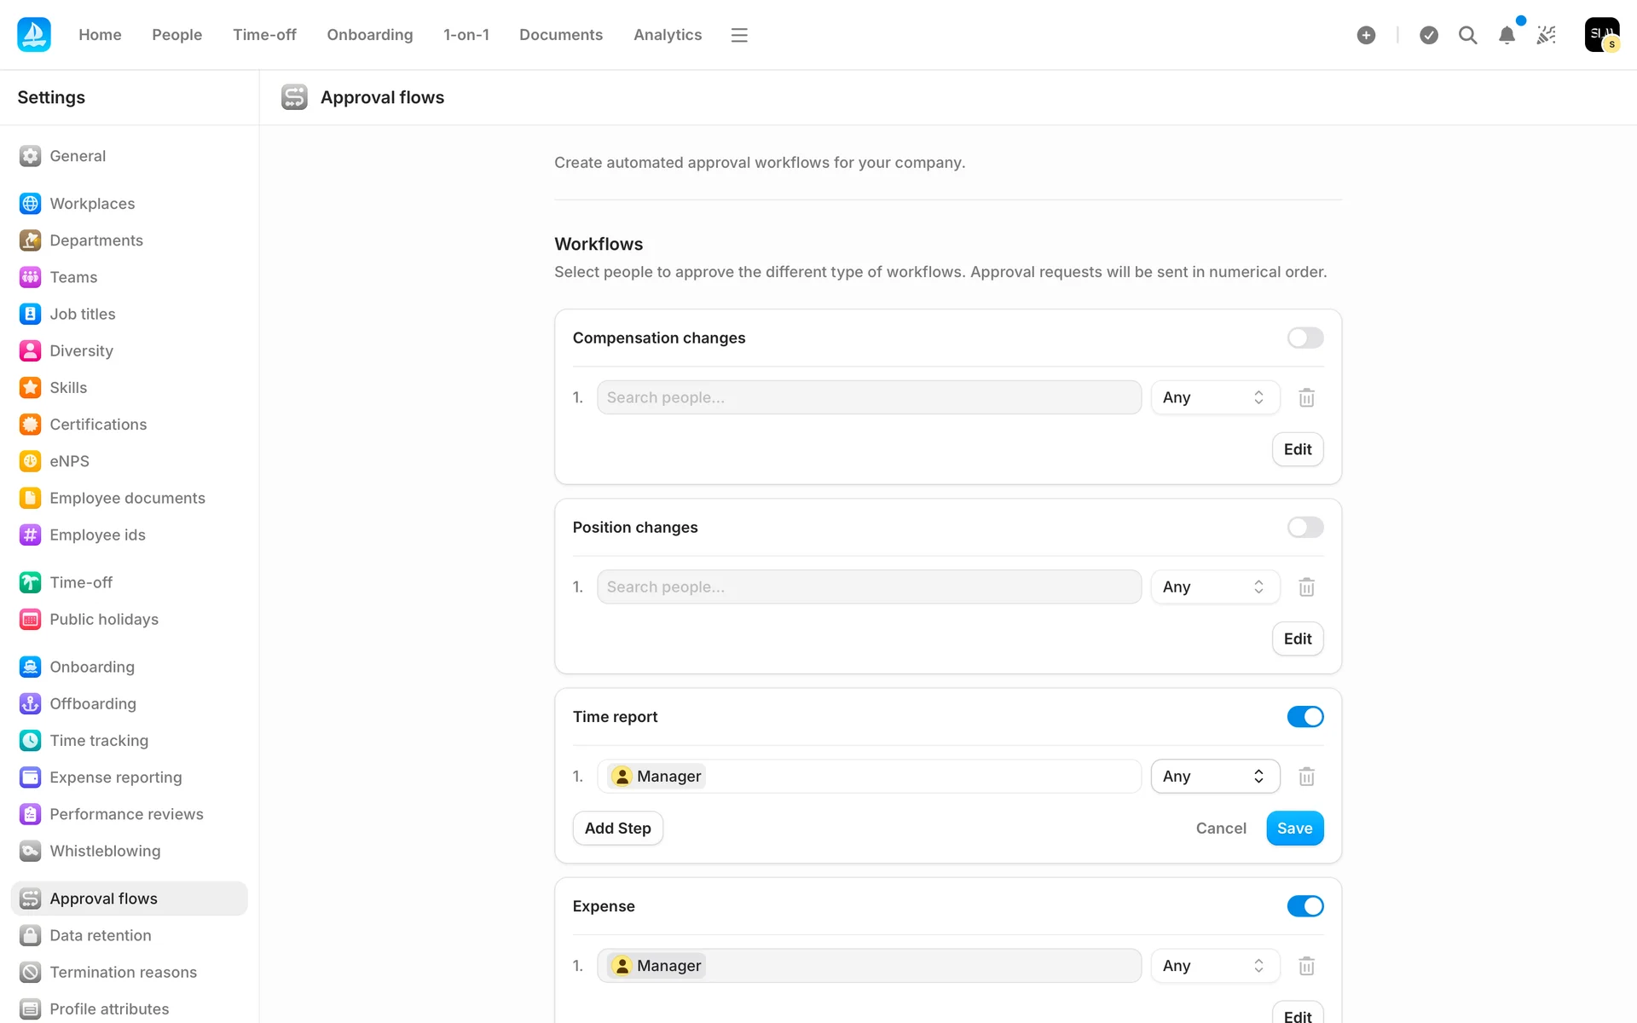Viewport: 1637px width, 1023px height.
Task: Click Search people field in Compensation changes
Action: 868,398
